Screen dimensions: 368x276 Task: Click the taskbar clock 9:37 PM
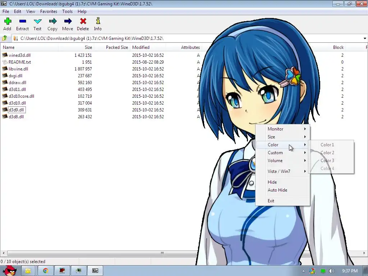coord(350,271)
